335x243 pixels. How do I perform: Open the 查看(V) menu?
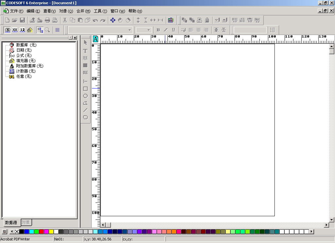point(50,11)
